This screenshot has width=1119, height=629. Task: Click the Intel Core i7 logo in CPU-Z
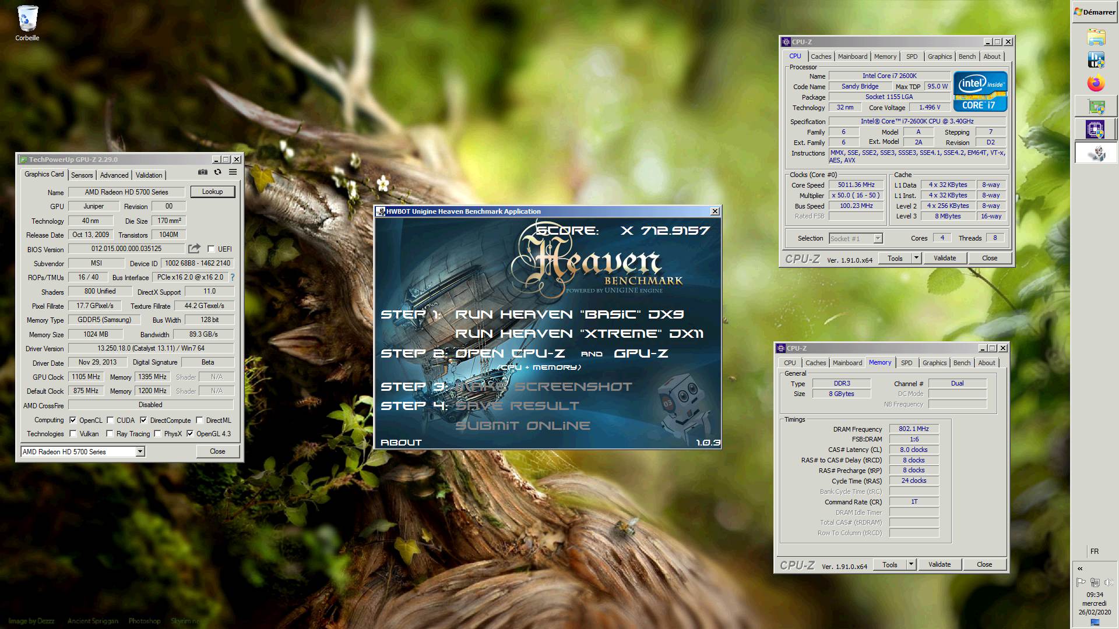point(980,91)
